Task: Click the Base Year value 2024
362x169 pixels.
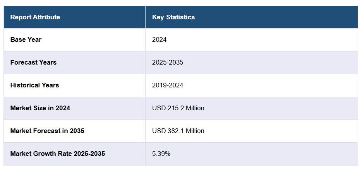Action: click(159, 39)
